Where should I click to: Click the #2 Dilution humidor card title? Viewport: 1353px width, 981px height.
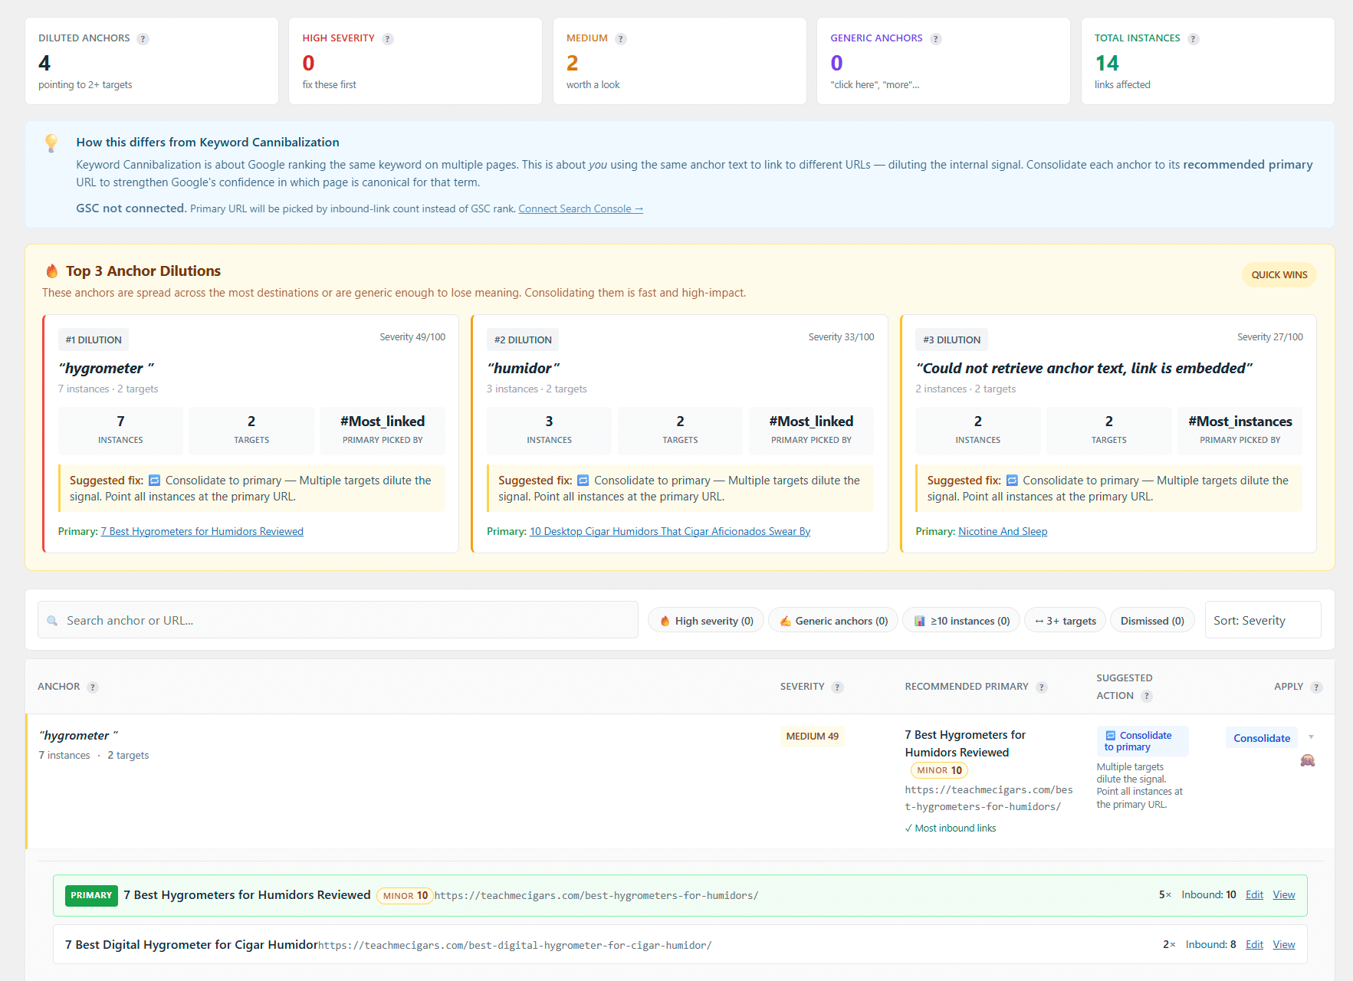click(x=524, y=369)
